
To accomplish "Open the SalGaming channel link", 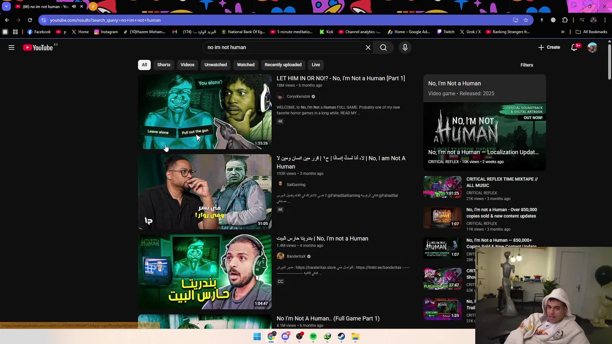I will pos(296,184).
